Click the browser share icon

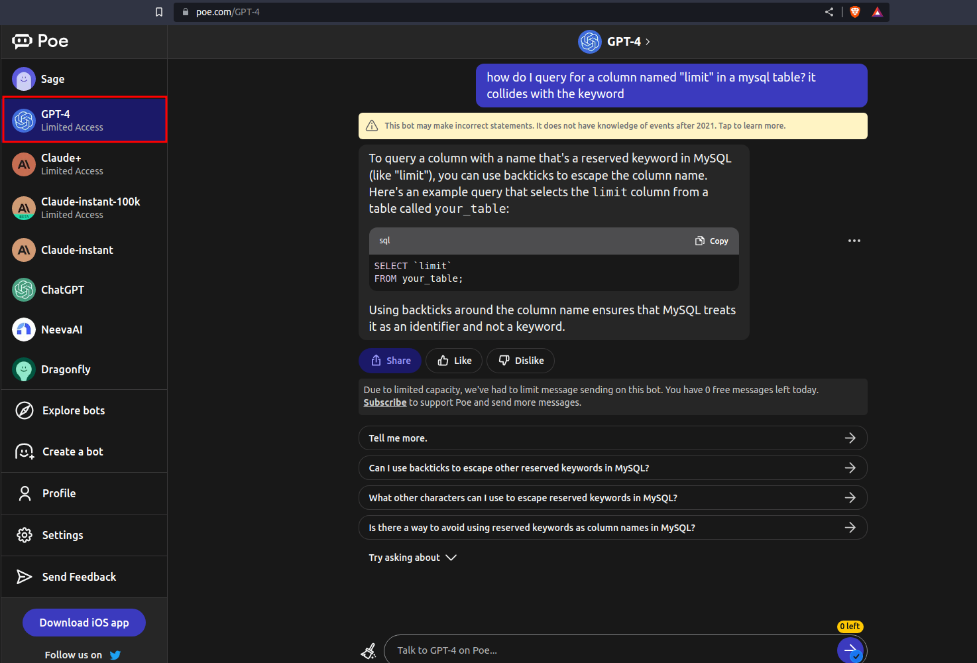829,12
